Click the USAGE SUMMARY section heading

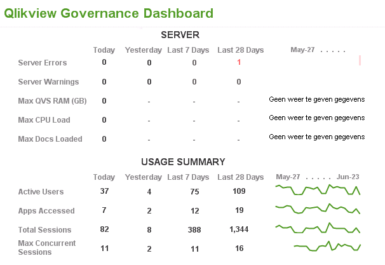point(183,162)
